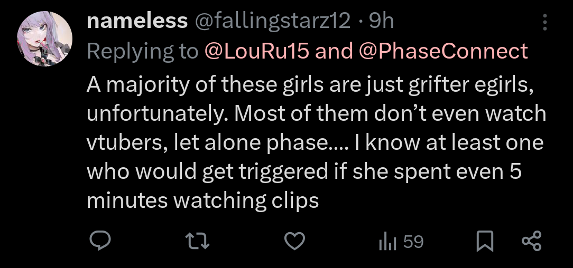Screen dimensions: 573x268
Task: Share the tweet via share icon
Action: click(x=532, y=242)
